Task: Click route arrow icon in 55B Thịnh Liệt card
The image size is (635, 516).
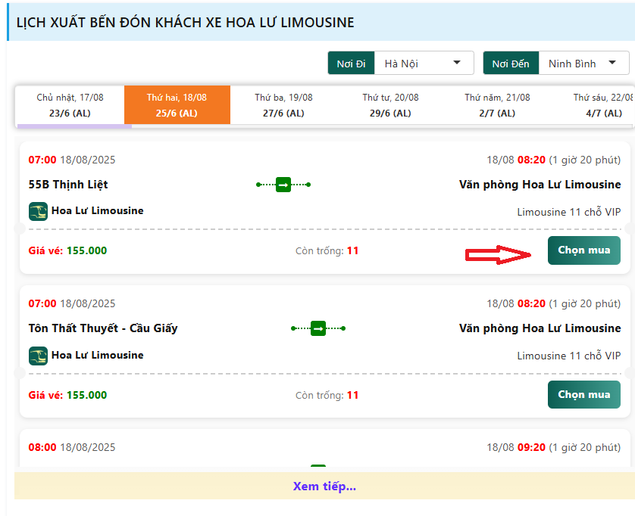Action: (x=283, y=185)
